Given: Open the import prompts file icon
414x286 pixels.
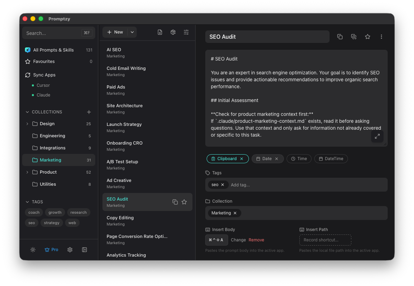Looking at the screenshot, I should click(x=160, y=32).
